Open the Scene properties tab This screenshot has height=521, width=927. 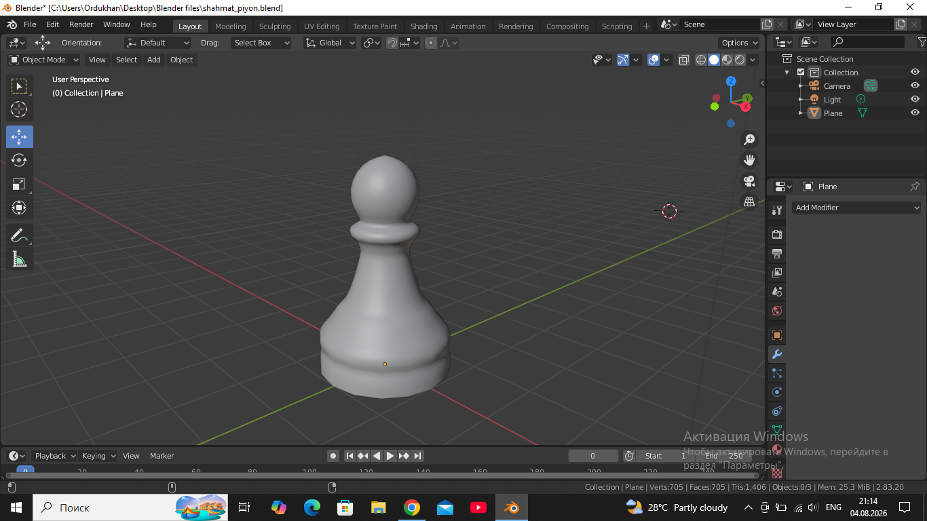pos(777,292)
